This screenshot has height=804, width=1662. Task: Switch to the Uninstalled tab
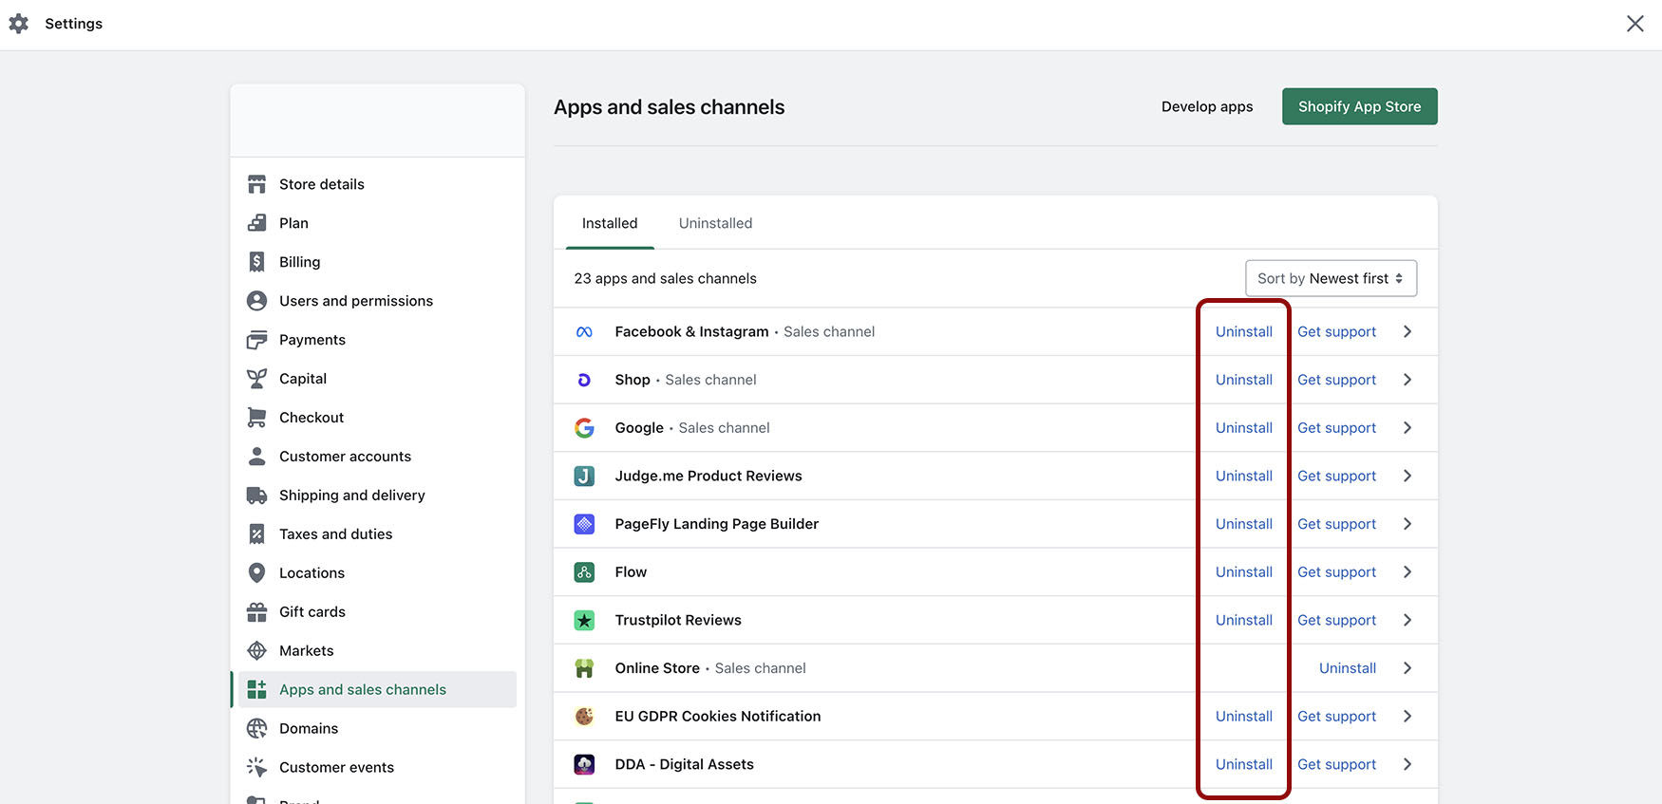tap(715, 223)
